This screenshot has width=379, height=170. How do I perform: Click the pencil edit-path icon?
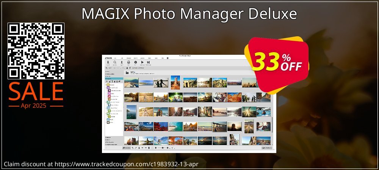tap(130, 68)
